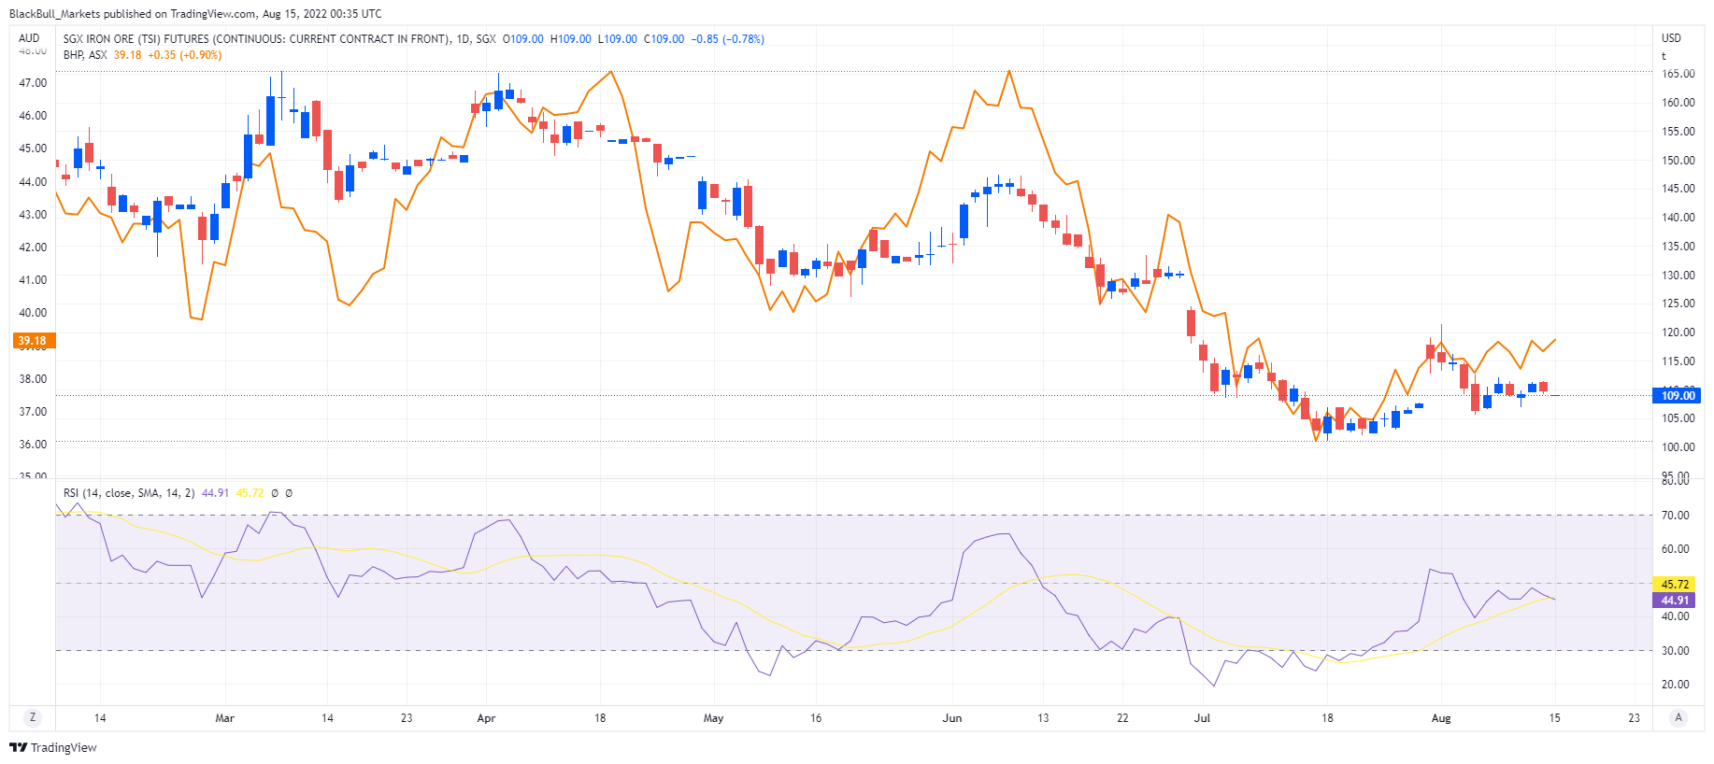Click the H109.00 high value in legend
The width and height of the screenshot is (1714, 764).
(570, 39)
